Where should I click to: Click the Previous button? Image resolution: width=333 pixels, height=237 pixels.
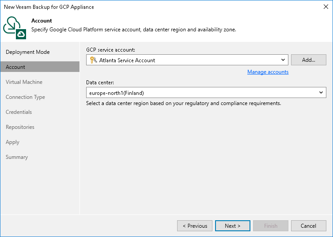[195, 226]
